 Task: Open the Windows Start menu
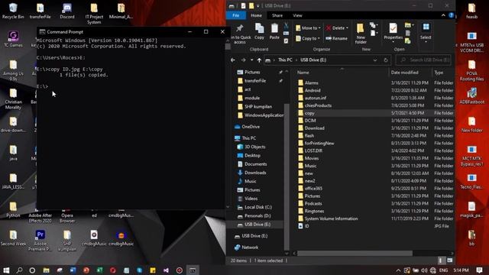(x=6, y=270)
